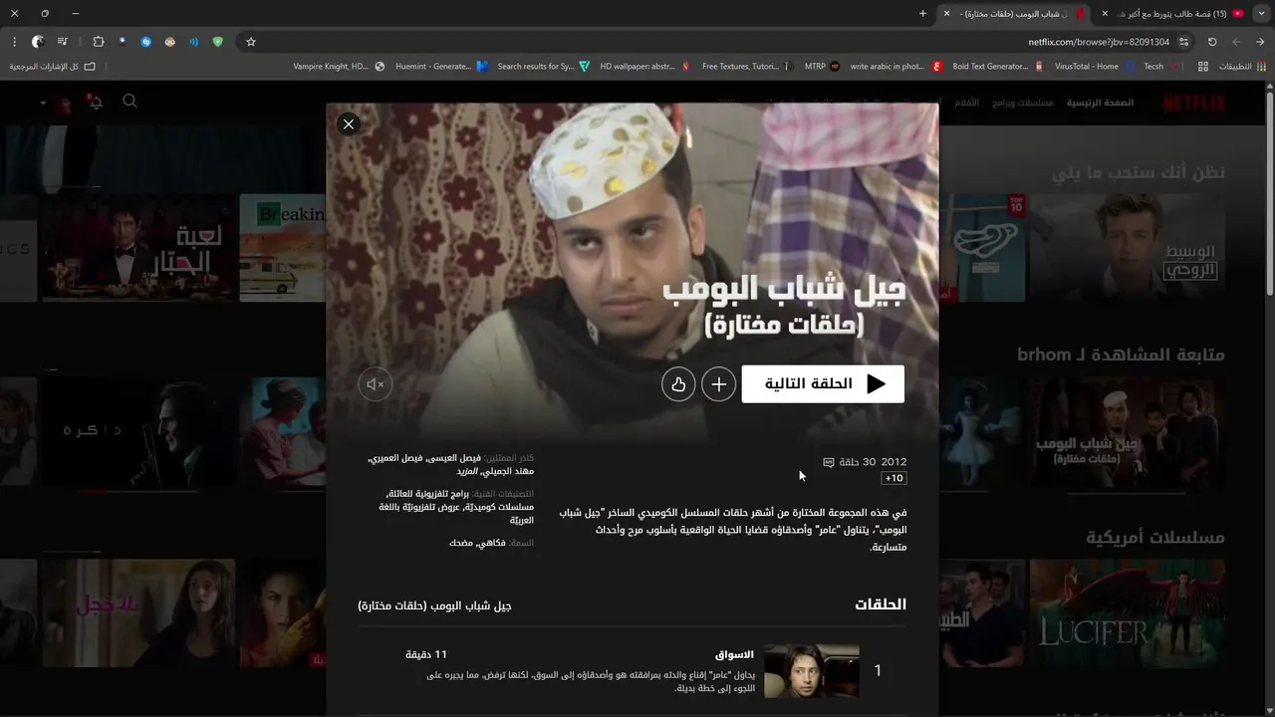Open the المزيد cast link
Screen dimensions: 1275x717
point(466,471)
